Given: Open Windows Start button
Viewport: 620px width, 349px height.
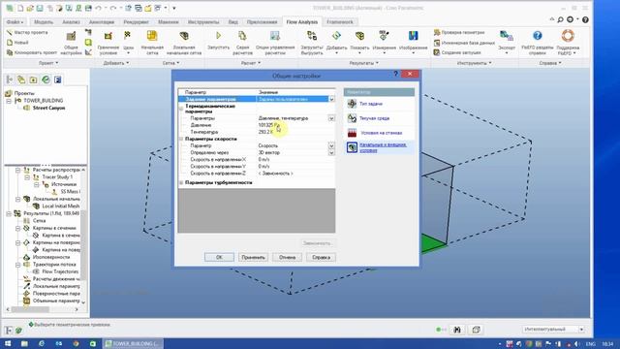Looking at the screenshot, I should 8,344.
